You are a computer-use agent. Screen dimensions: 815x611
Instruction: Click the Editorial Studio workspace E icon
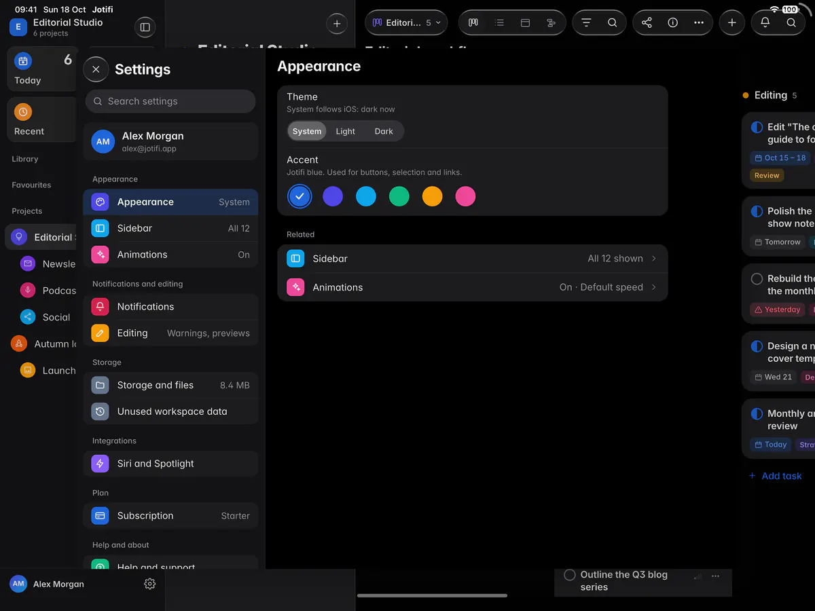(x=18, y=27)
